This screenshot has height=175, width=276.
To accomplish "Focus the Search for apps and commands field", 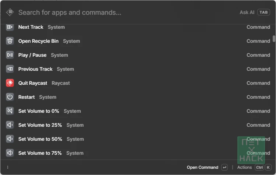I will 127,12.
